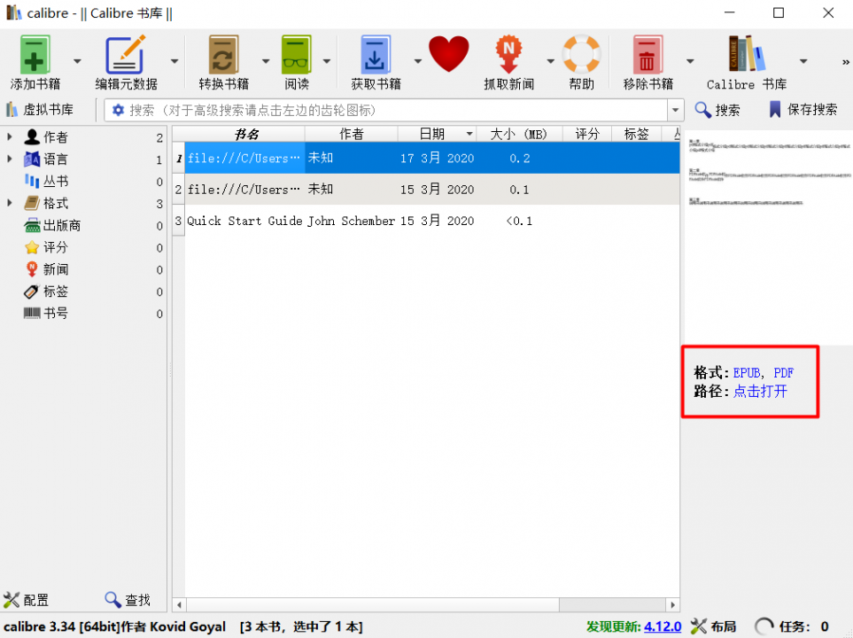Viewport: 853px width, 638px height.
Task: Sort by Author (作者) column header
Action: (352, 134)
